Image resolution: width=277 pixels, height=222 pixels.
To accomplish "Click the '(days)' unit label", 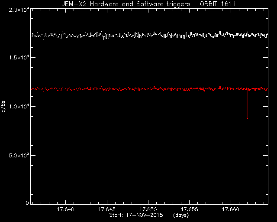I will 181,215.
